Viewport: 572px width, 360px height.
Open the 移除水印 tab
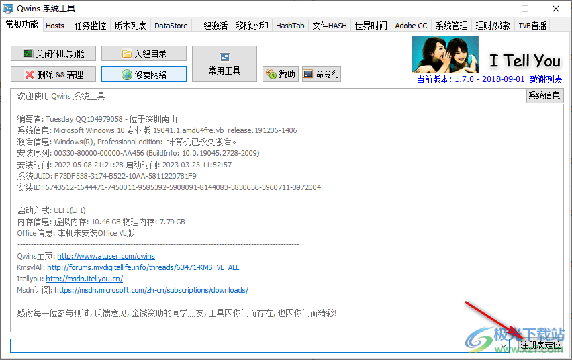(252, 26)
